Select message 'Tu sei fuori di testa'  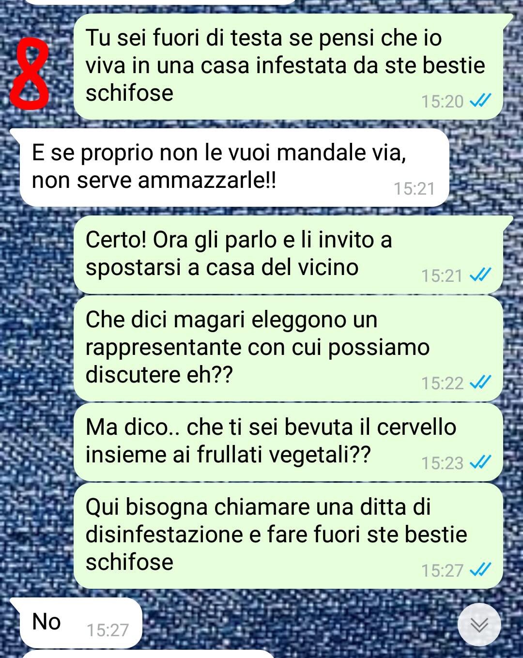point(288,66)
